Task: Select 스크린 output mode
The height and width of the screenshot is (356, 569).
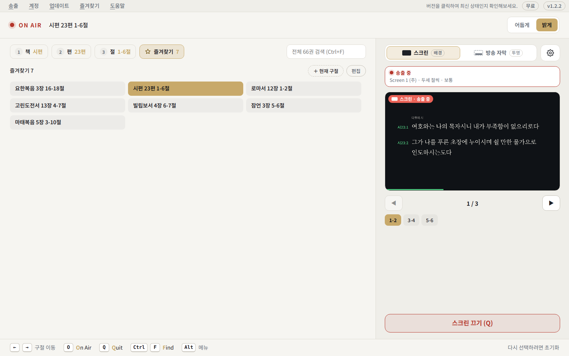Action: pos(423,53)
